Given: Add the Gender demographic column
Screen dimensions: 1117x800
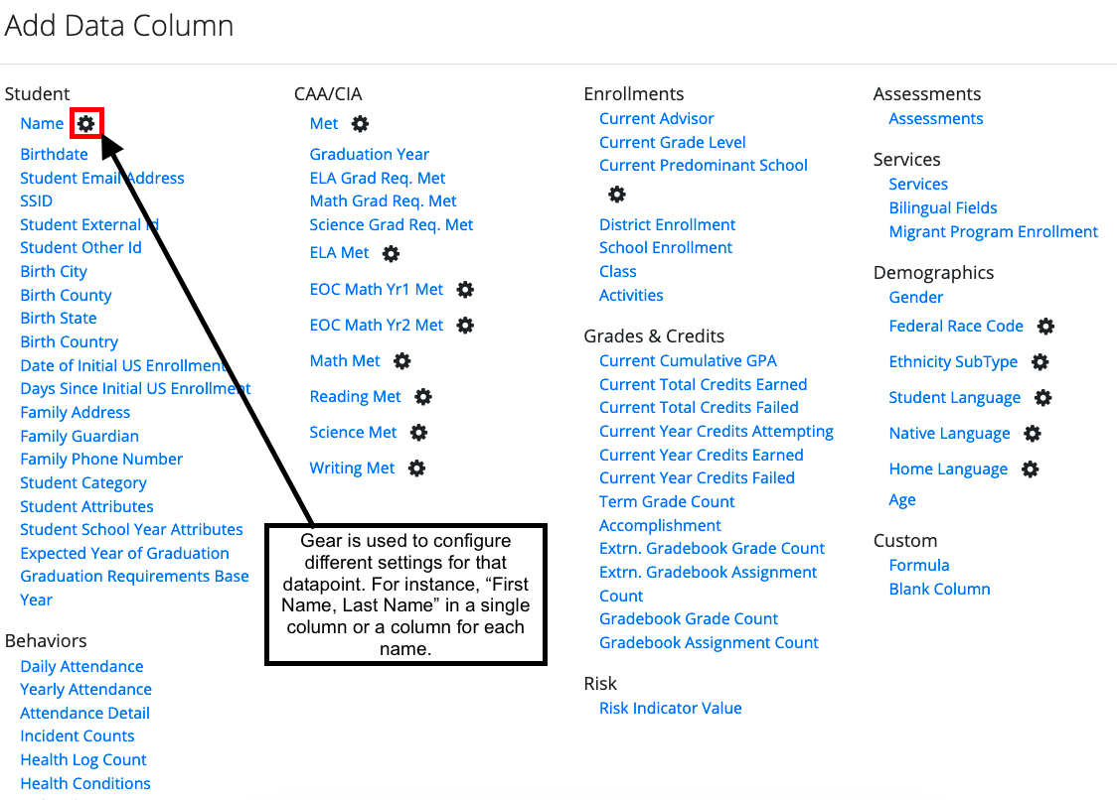Looking at the screenshot, I should [x=915, y=297].
